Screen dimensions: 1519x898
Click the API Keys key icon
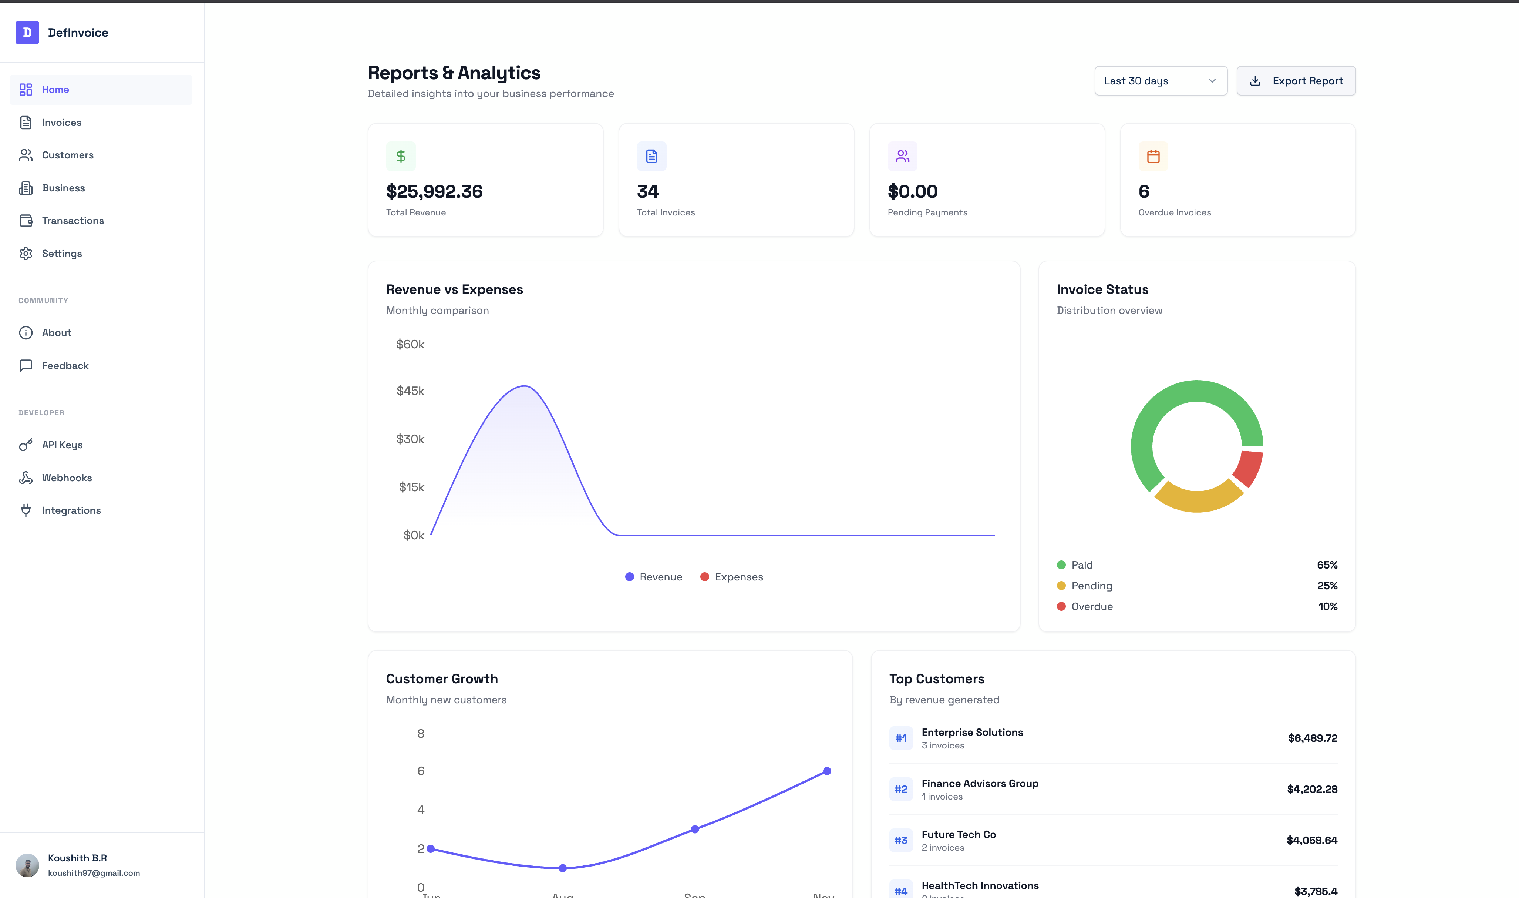[x=26, y=445]
